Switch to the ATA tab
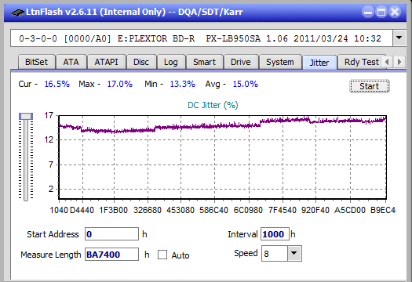The width and height of the screenshot is (412, 282). tap(71, 62)
